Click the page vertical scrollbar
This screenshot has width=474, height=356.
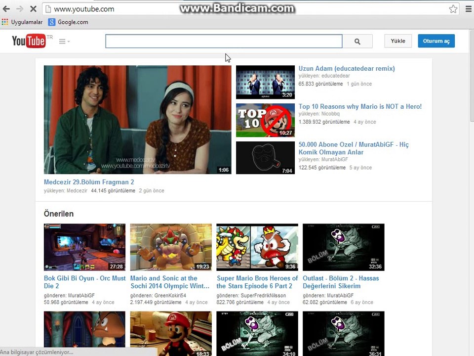[472, 76]
